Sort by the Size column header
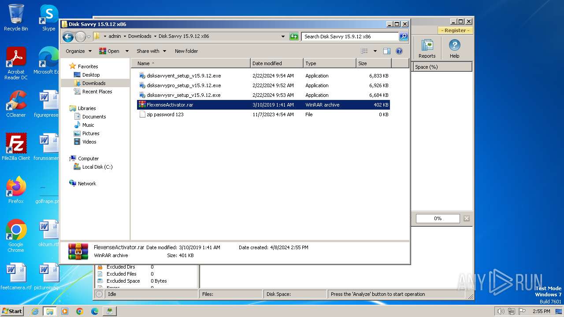This screenshot has height=317, width=564. pos(374,63)
